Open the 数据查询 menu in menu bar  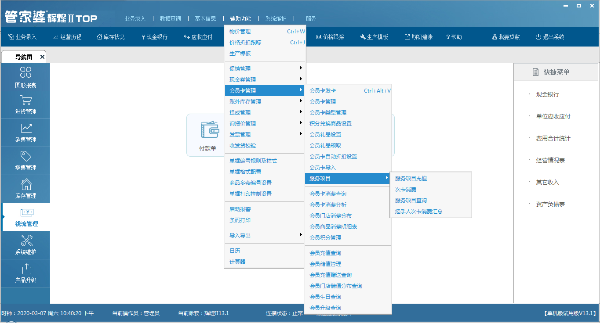[x=170, y=19]
